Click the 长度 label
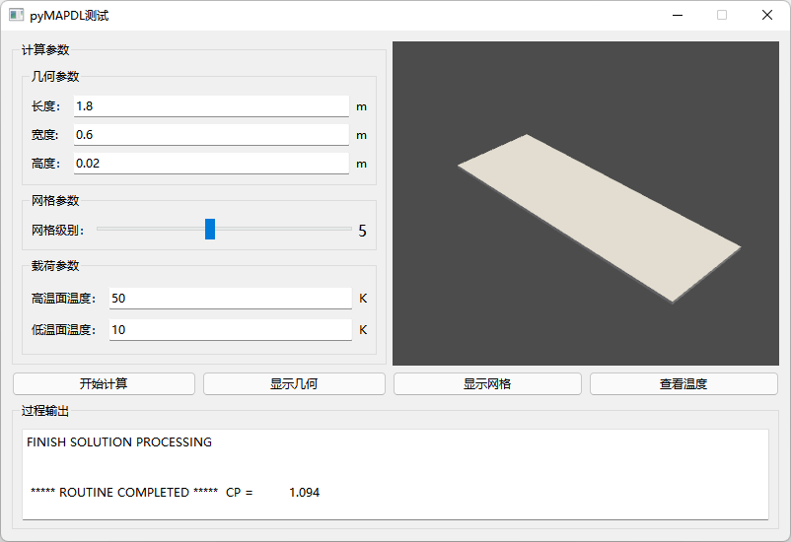Viewport: 791px width, 542px height. [46, 106]
